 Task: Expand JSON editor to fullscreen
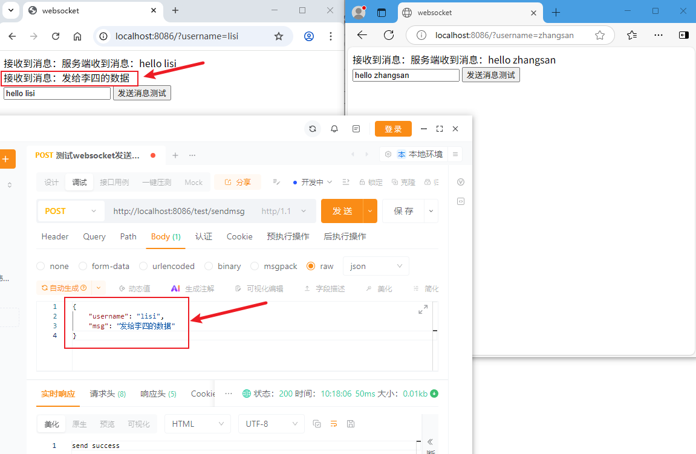[x=423, y=310]
